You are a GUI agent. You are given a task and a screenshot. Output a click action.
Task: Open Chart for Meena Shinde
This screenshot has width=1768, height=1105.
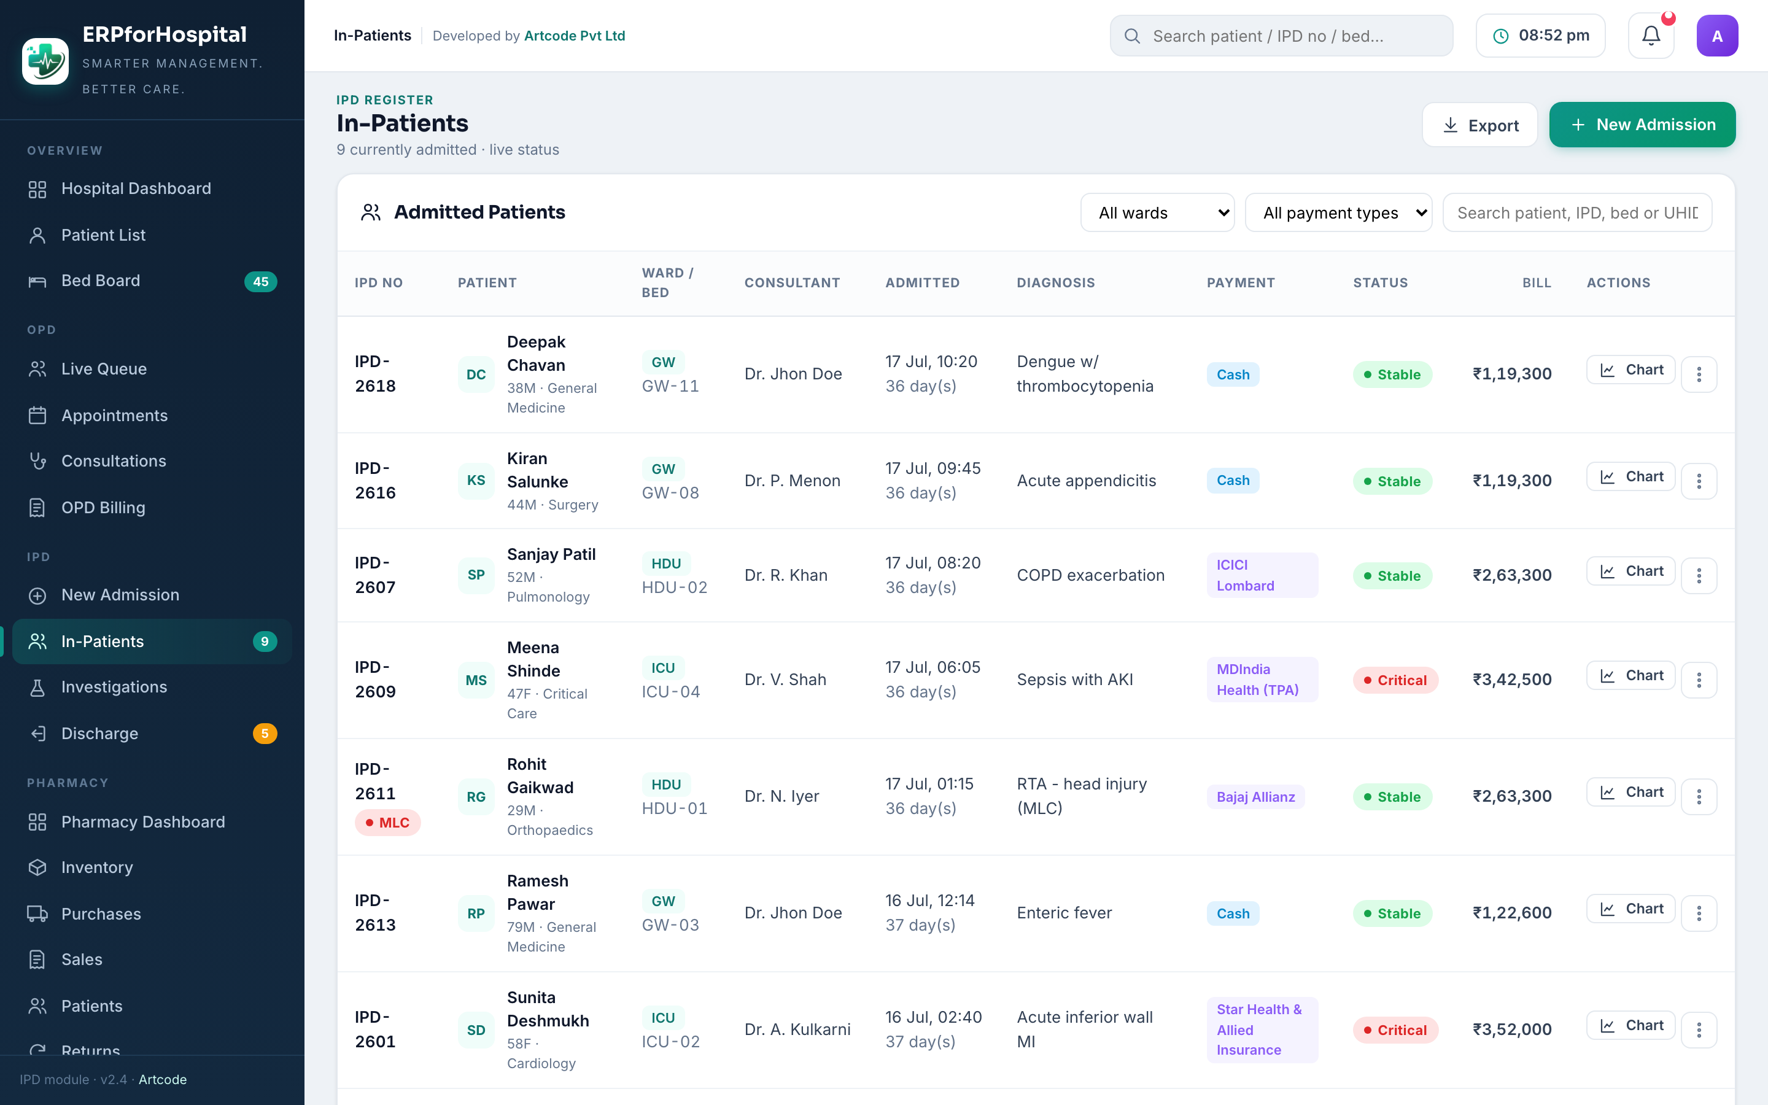pyautogui.click(x=1630, y=676)
